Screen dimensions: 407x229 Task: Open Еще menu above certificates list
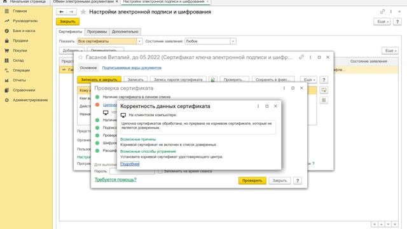click(x=390, y=51)
